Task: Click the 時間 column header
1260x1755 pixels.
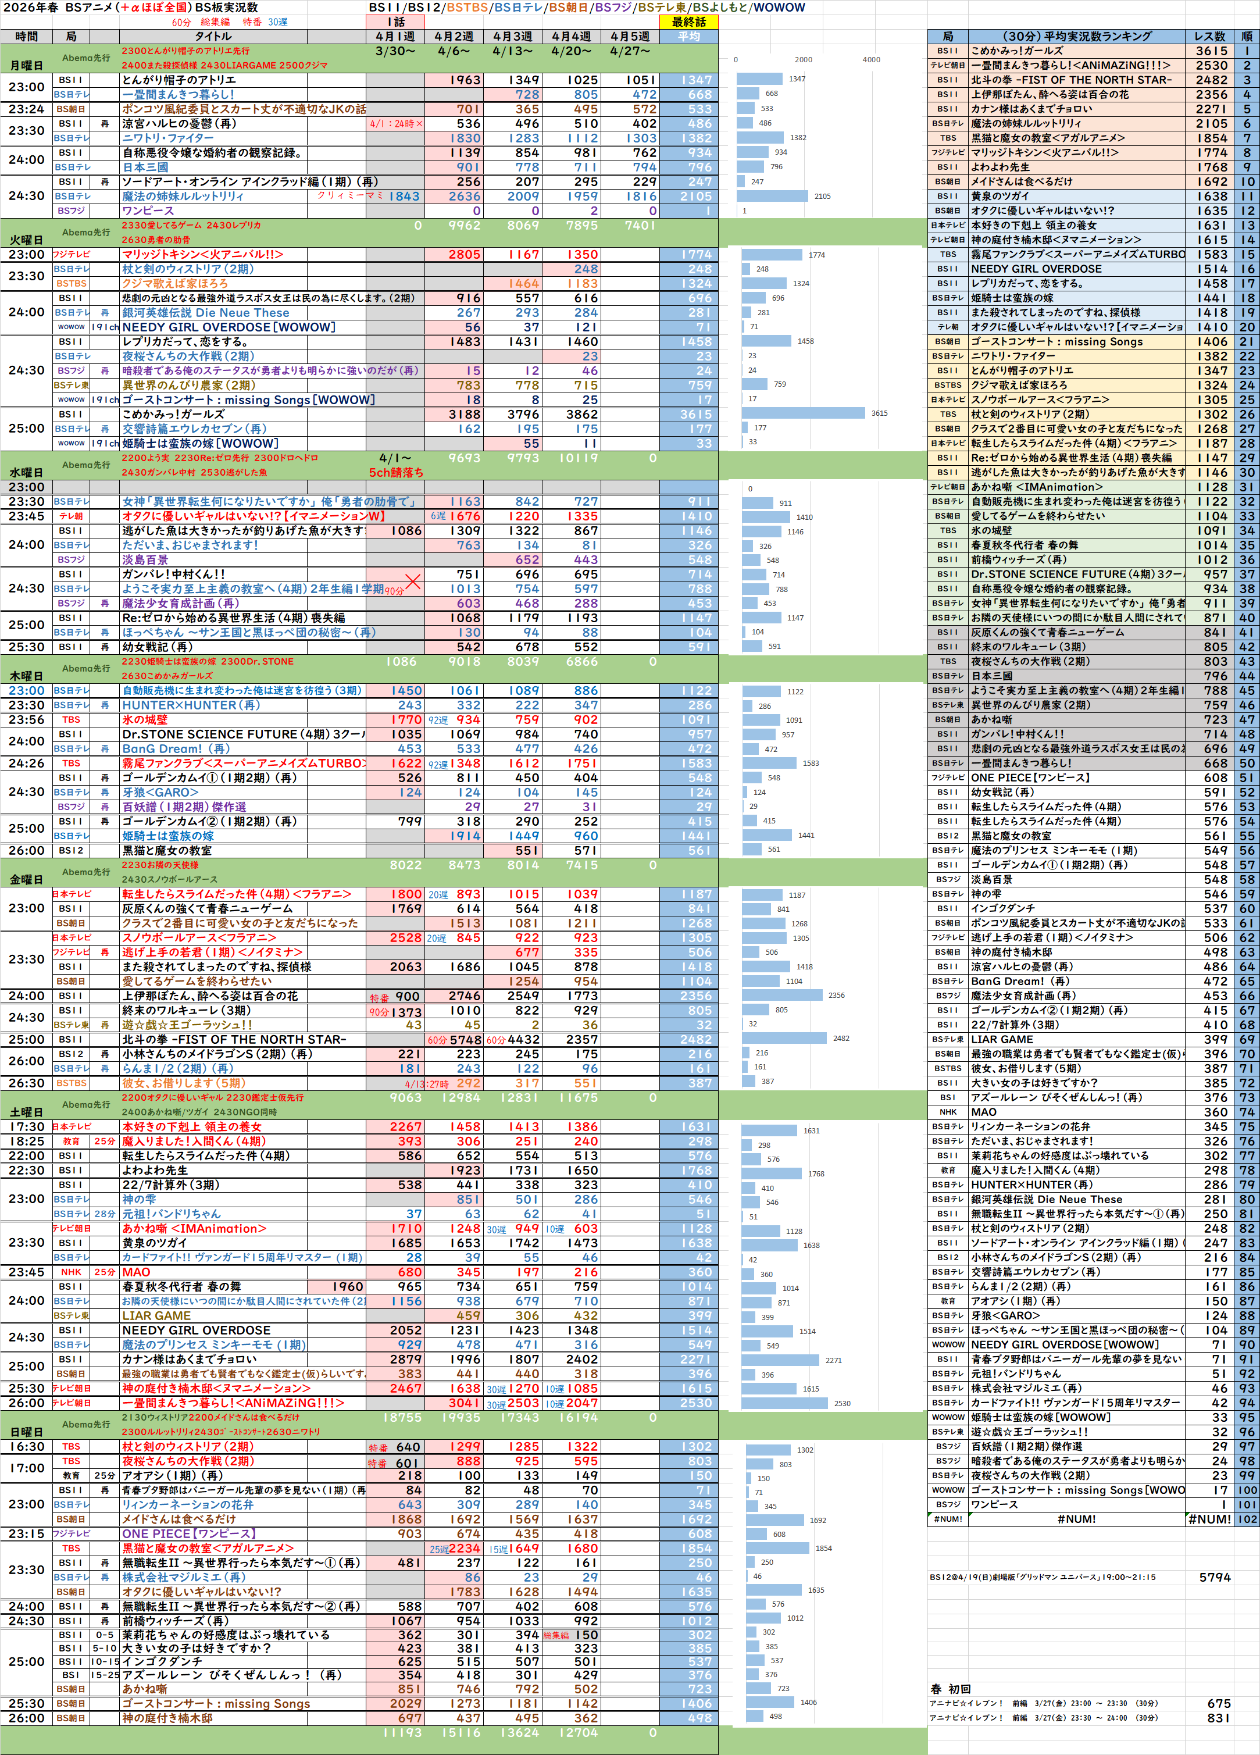Action: [26, 37]
